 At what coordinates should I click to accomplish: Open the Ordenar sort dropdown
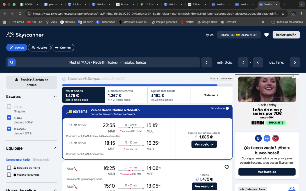pyautogui.click(x=211, y=95)
